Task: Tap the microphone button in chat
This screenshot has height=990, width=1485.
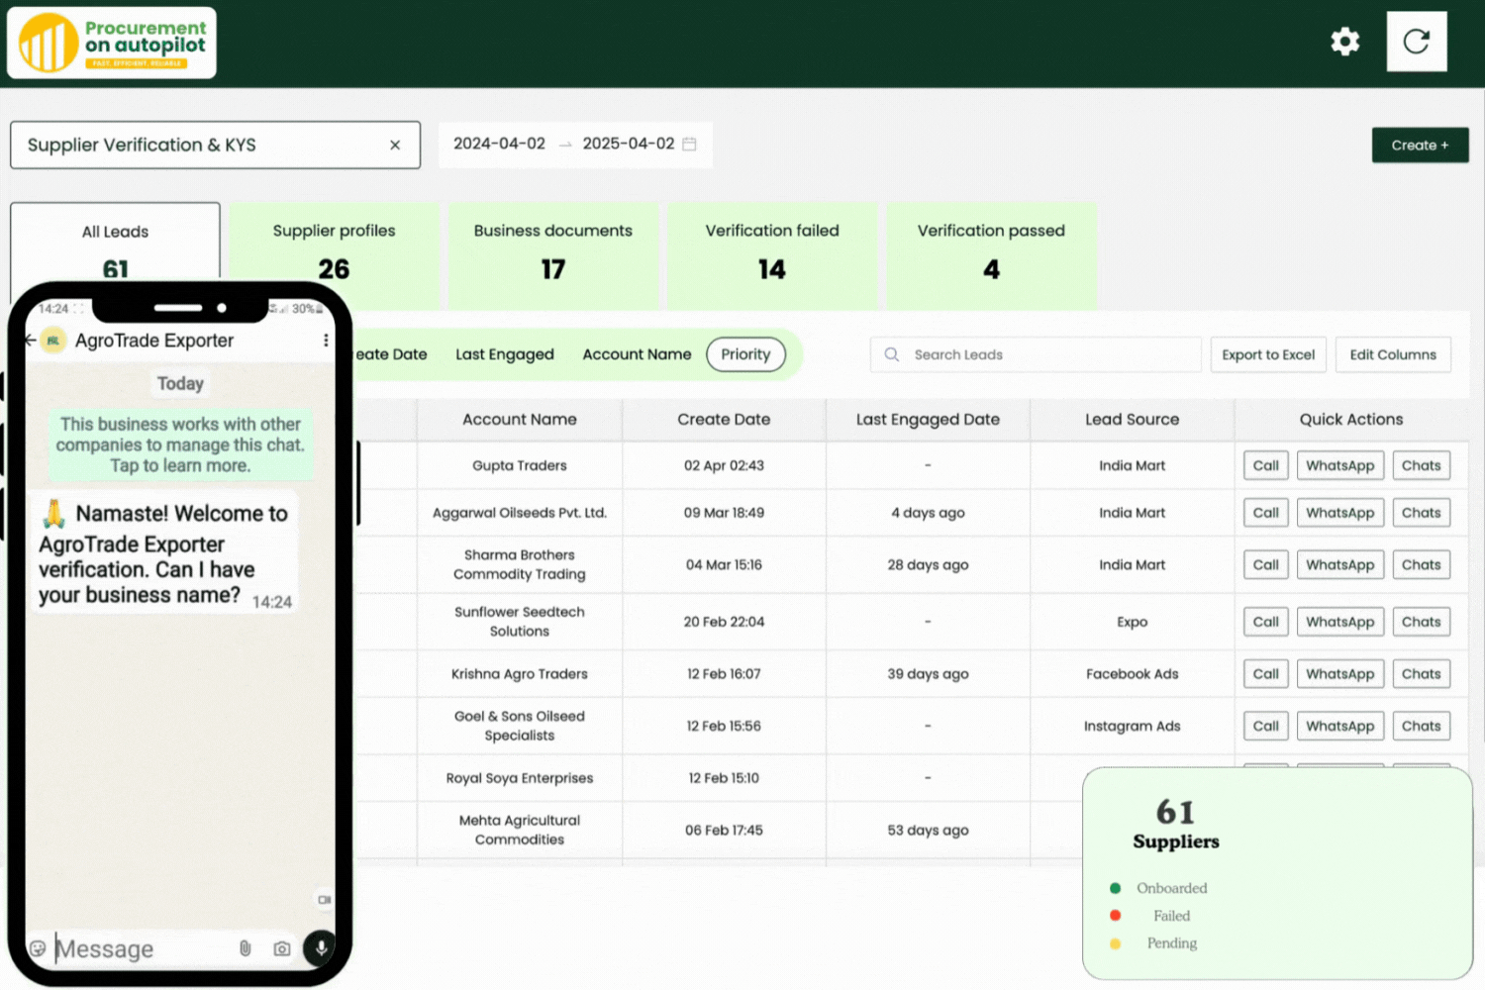Action: click(x=320, y=947)
